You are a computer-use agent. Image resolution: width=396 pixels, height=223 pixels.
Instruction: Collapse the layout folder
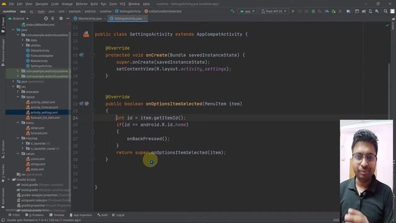click(x=18, y=97)
